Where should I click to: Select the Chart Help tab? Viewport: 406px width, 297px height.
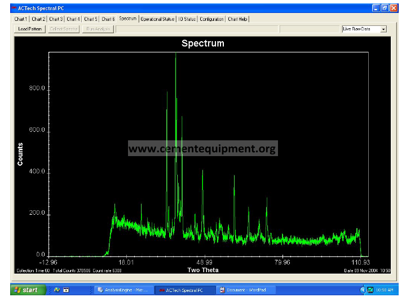[x=237, y=19]
